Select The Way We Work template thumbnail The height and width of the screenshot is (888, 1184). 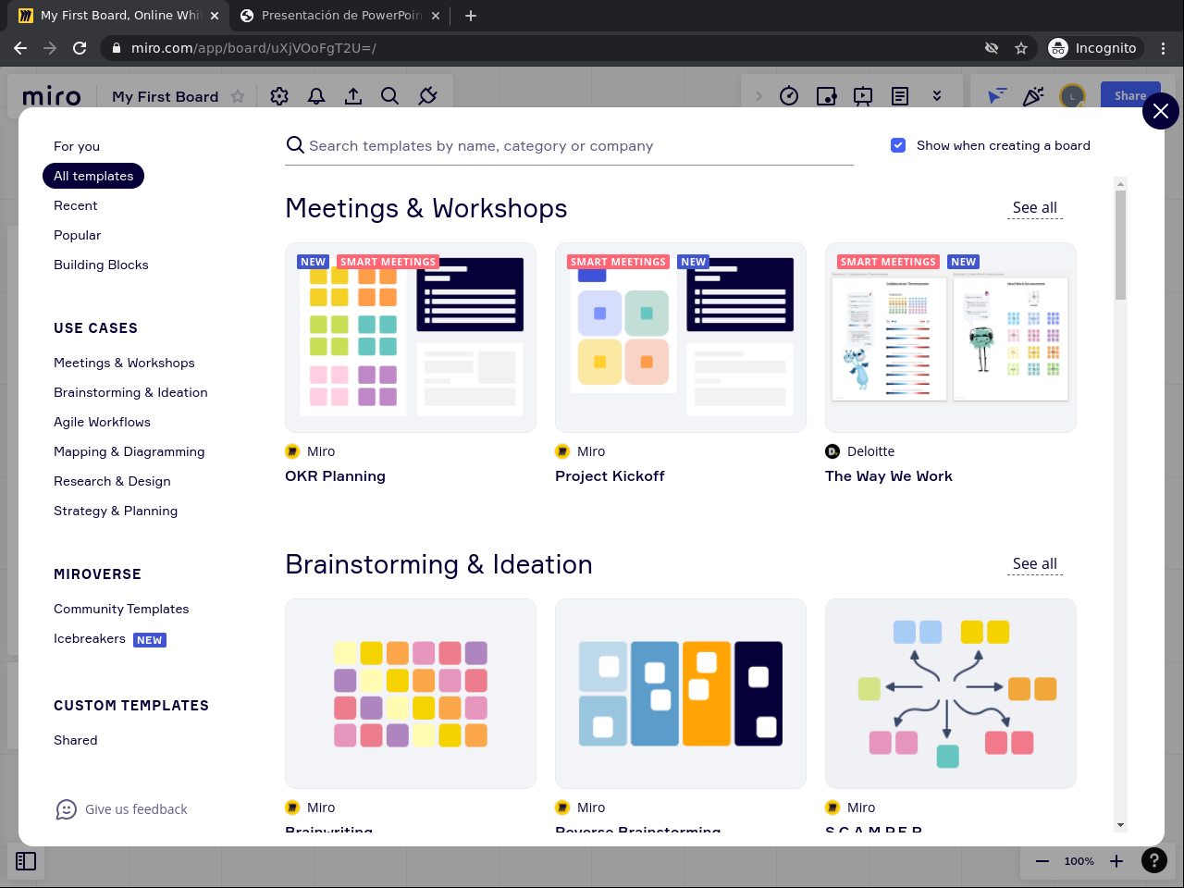[x=951, y=338]
